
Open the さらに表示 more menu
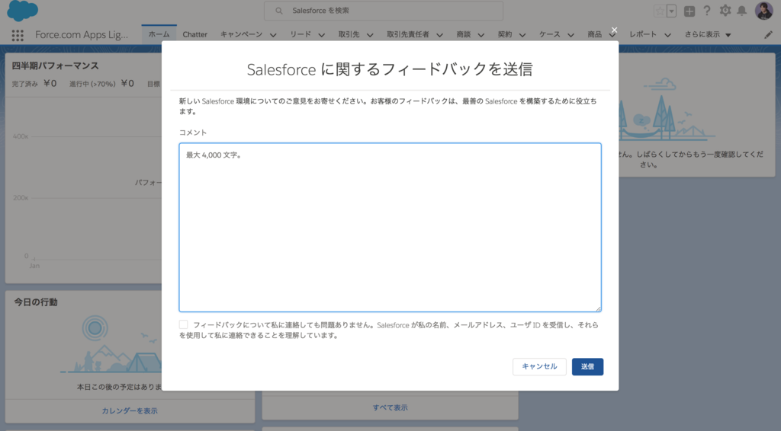[x=707, y=34]
